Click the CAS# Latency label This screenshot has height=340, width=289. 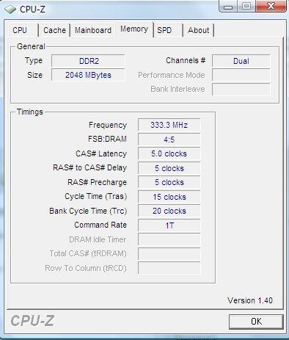(101, 153)
